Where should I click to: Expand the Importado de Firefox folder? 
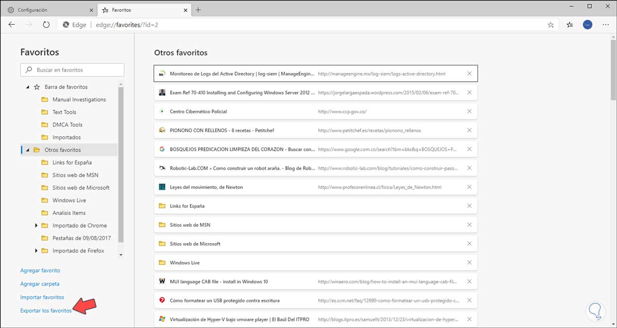pos(36,251)
